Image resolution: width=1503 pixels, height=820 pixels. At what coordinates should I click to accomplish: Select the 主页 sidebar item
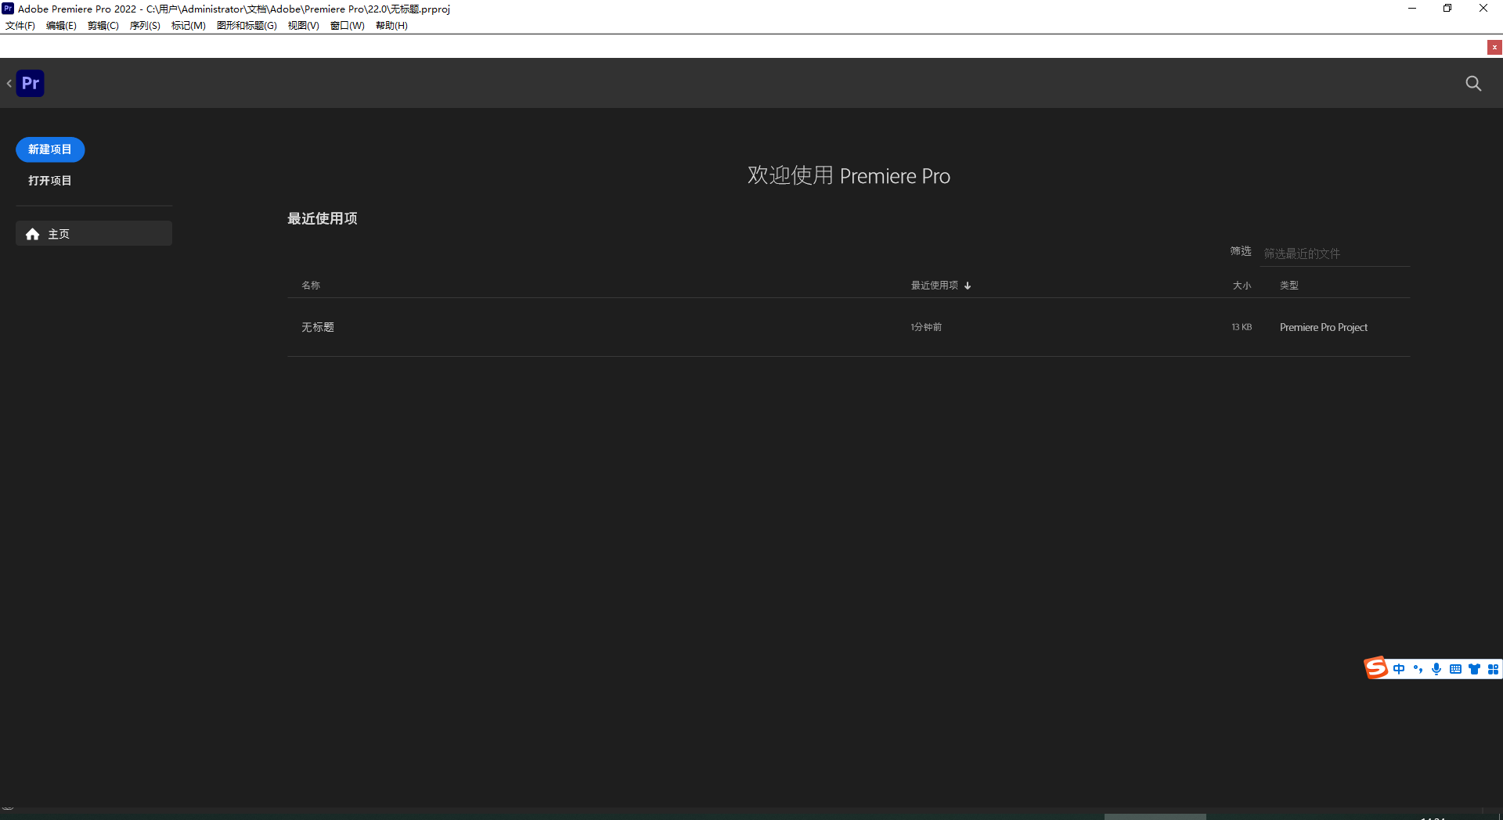tap(94, 233)
